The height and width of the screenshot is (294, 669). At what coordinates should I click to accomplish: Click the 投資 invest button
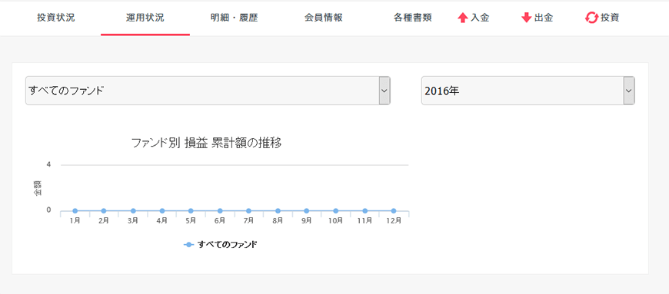(x=602, y=18)
